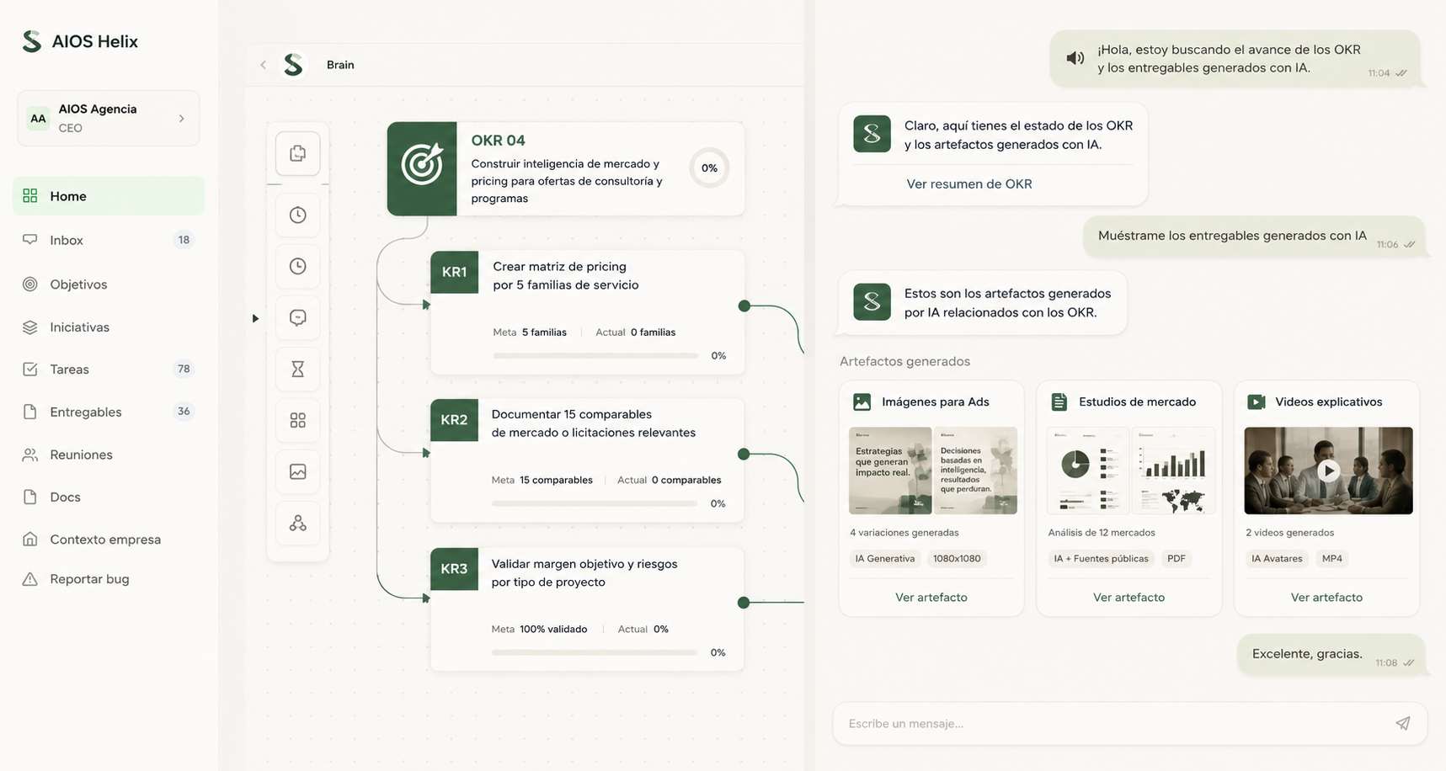Screen dimensions: 1446x771
Task: Click the grid tool icon in the Brain toolbar
Action: click(298, 420)
